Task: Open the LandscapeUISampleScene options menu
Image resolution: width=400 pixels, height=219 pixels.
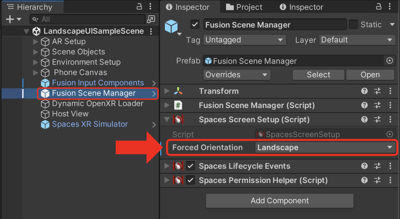Action: pos(151,31)
